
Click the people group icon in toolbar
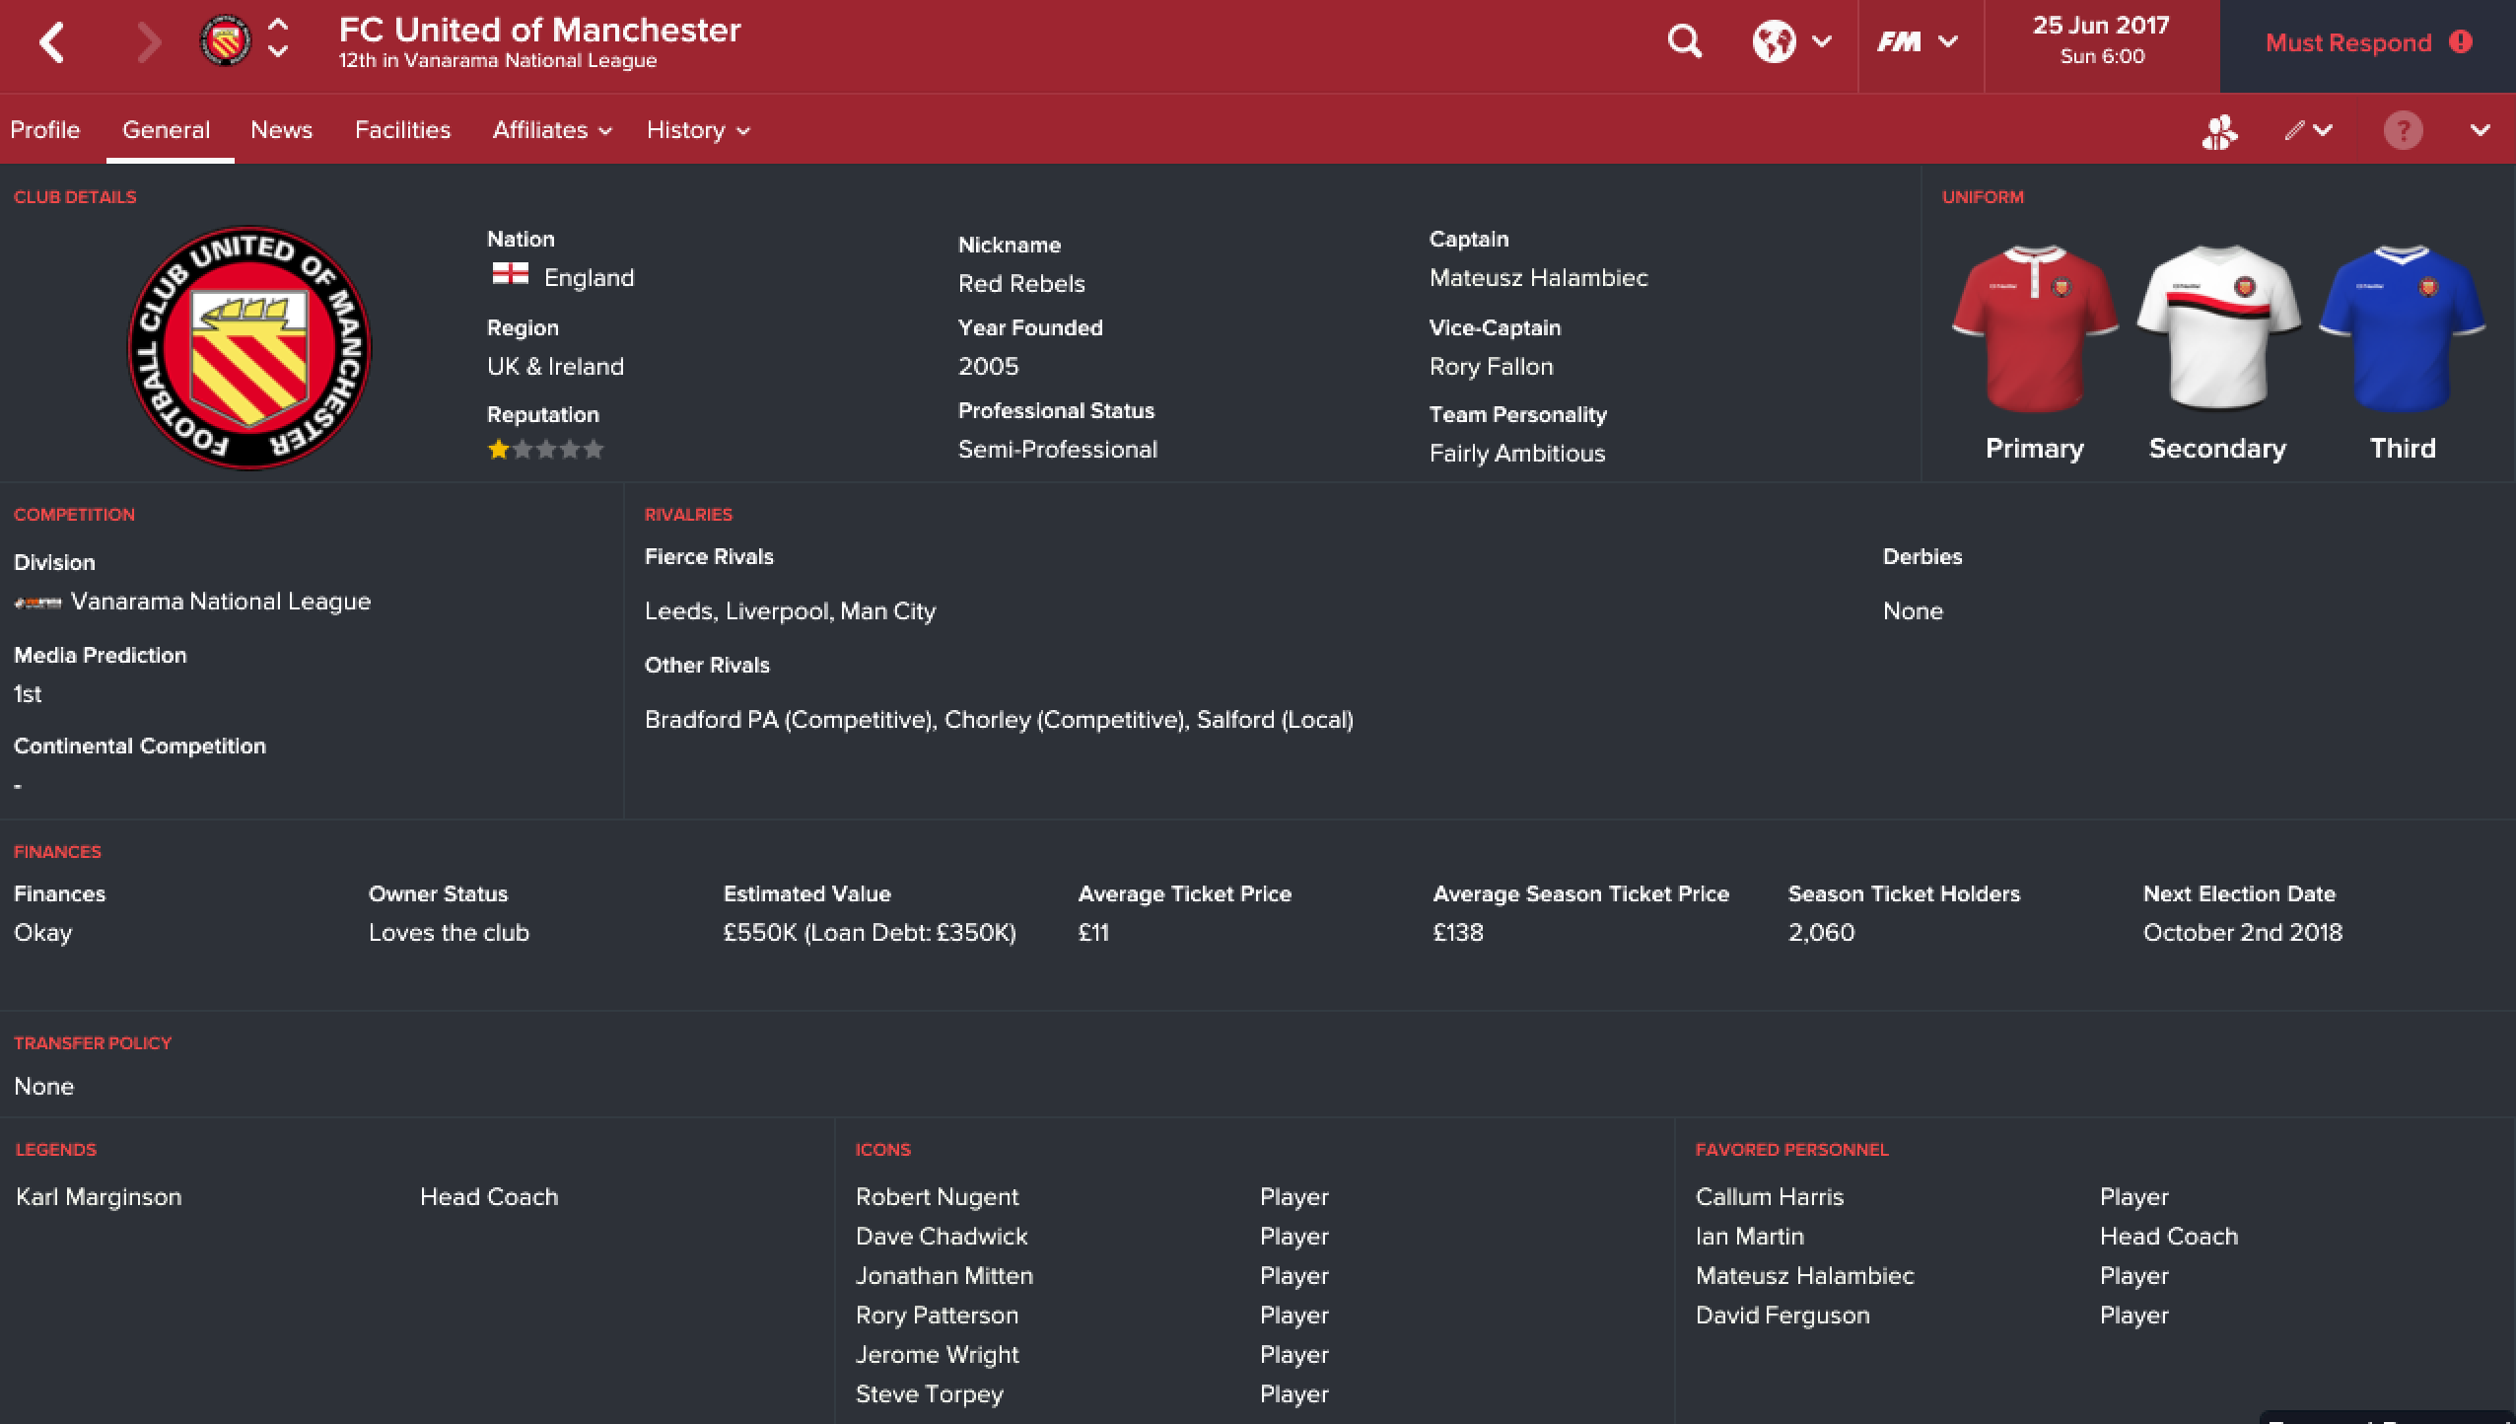click(2219, 131)
